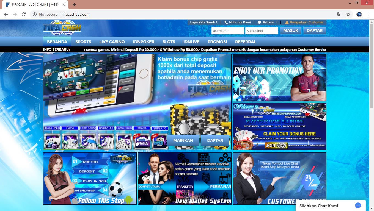Open the browser extension icon

tap(359, 14)
